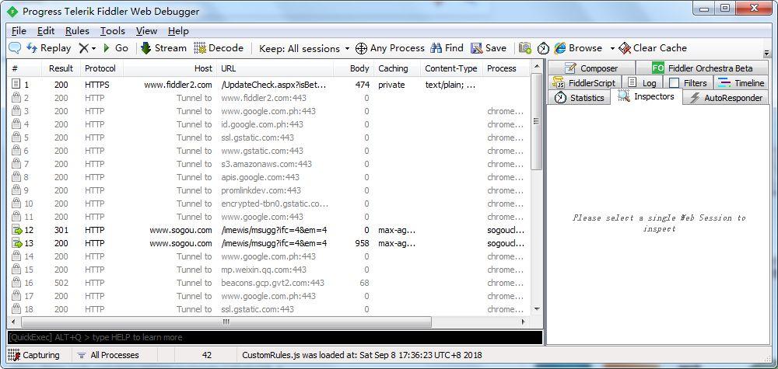
Task: Save the sessions via Save button
Action: pos(489,48)
